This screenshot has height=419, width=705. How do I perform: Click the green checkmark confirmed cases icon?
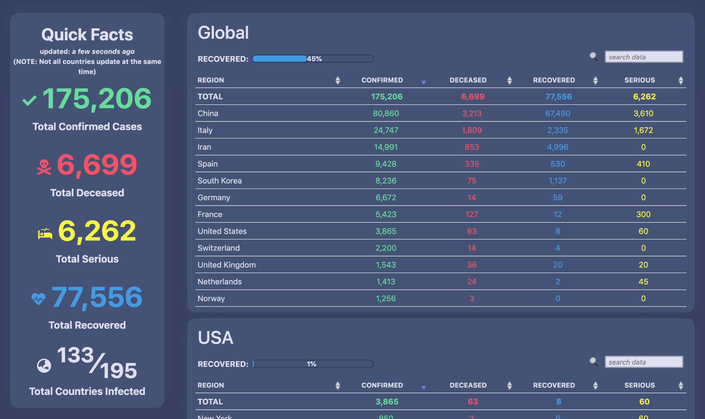[x=30, y=100]
